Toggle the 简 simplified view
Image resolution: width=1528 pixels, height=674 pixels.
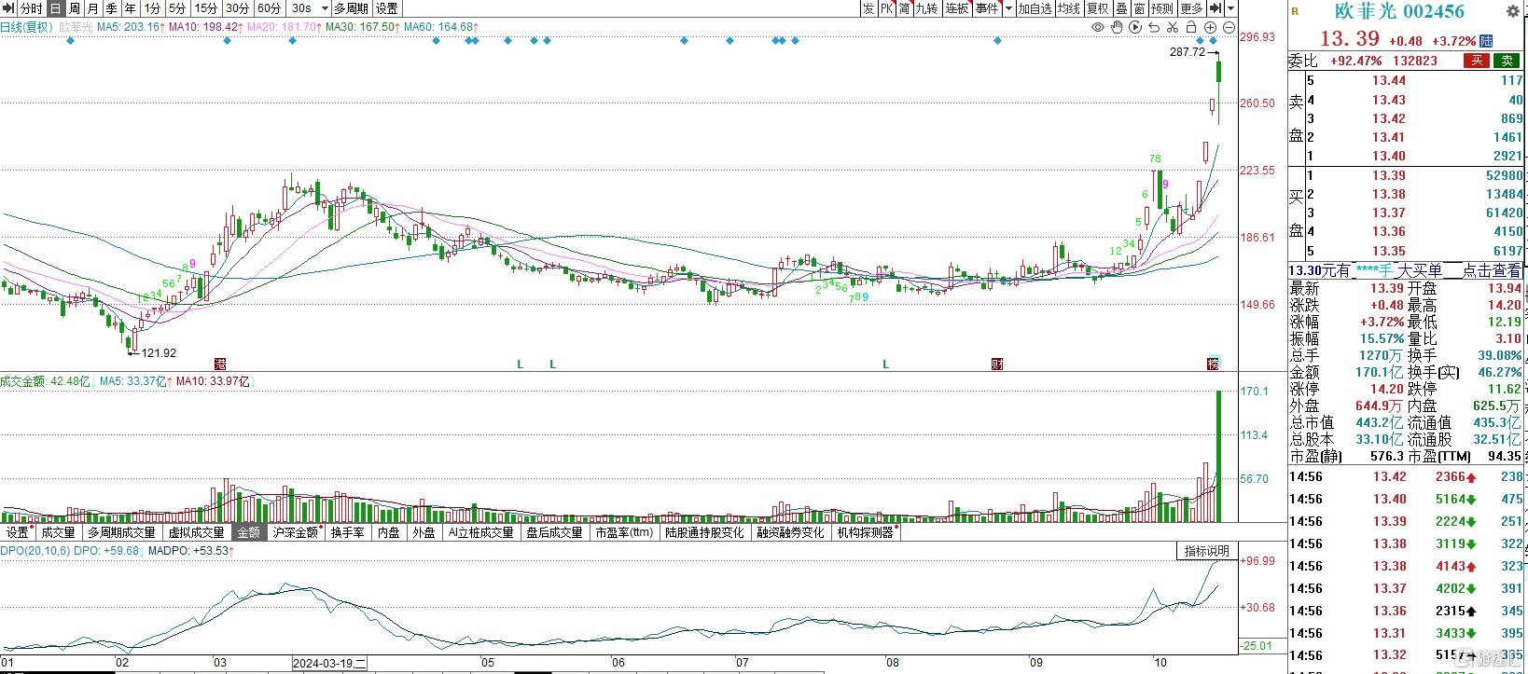pyautogui.click(x=905, y=8)
